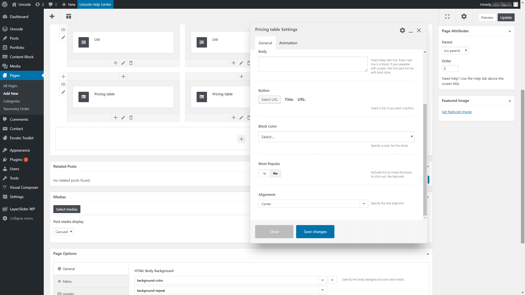Click Select medias thumbnail button
The width and height of the screenshot is (525, 295).
pos(66,209)
